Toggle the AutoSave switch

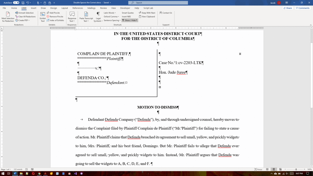tap(16, 3)
